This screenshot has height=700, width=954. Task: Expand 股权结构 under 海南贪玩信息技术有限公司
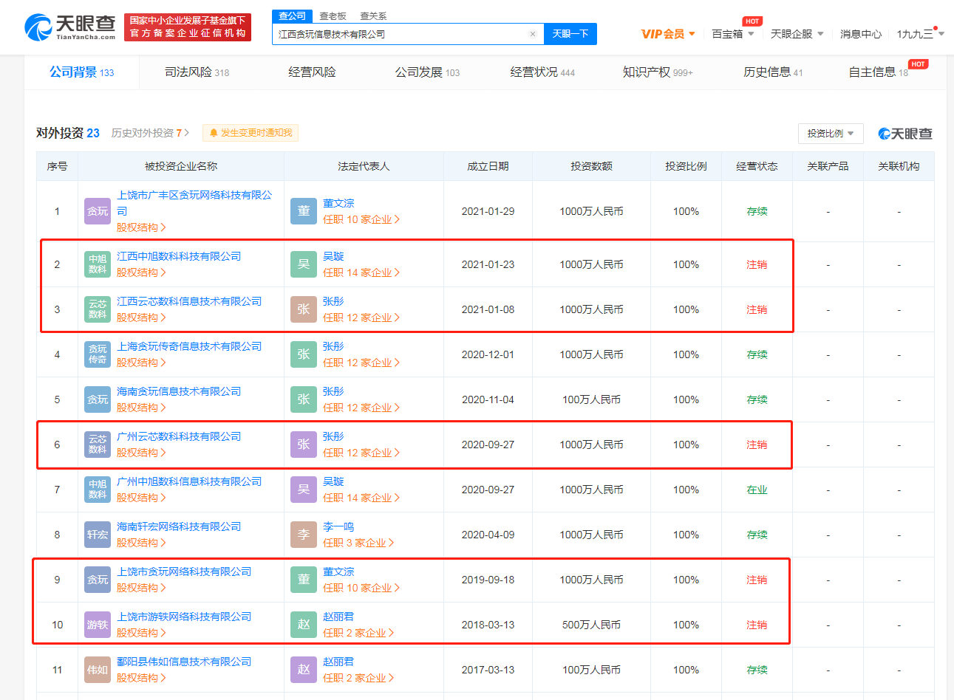(x=141, y=408)
